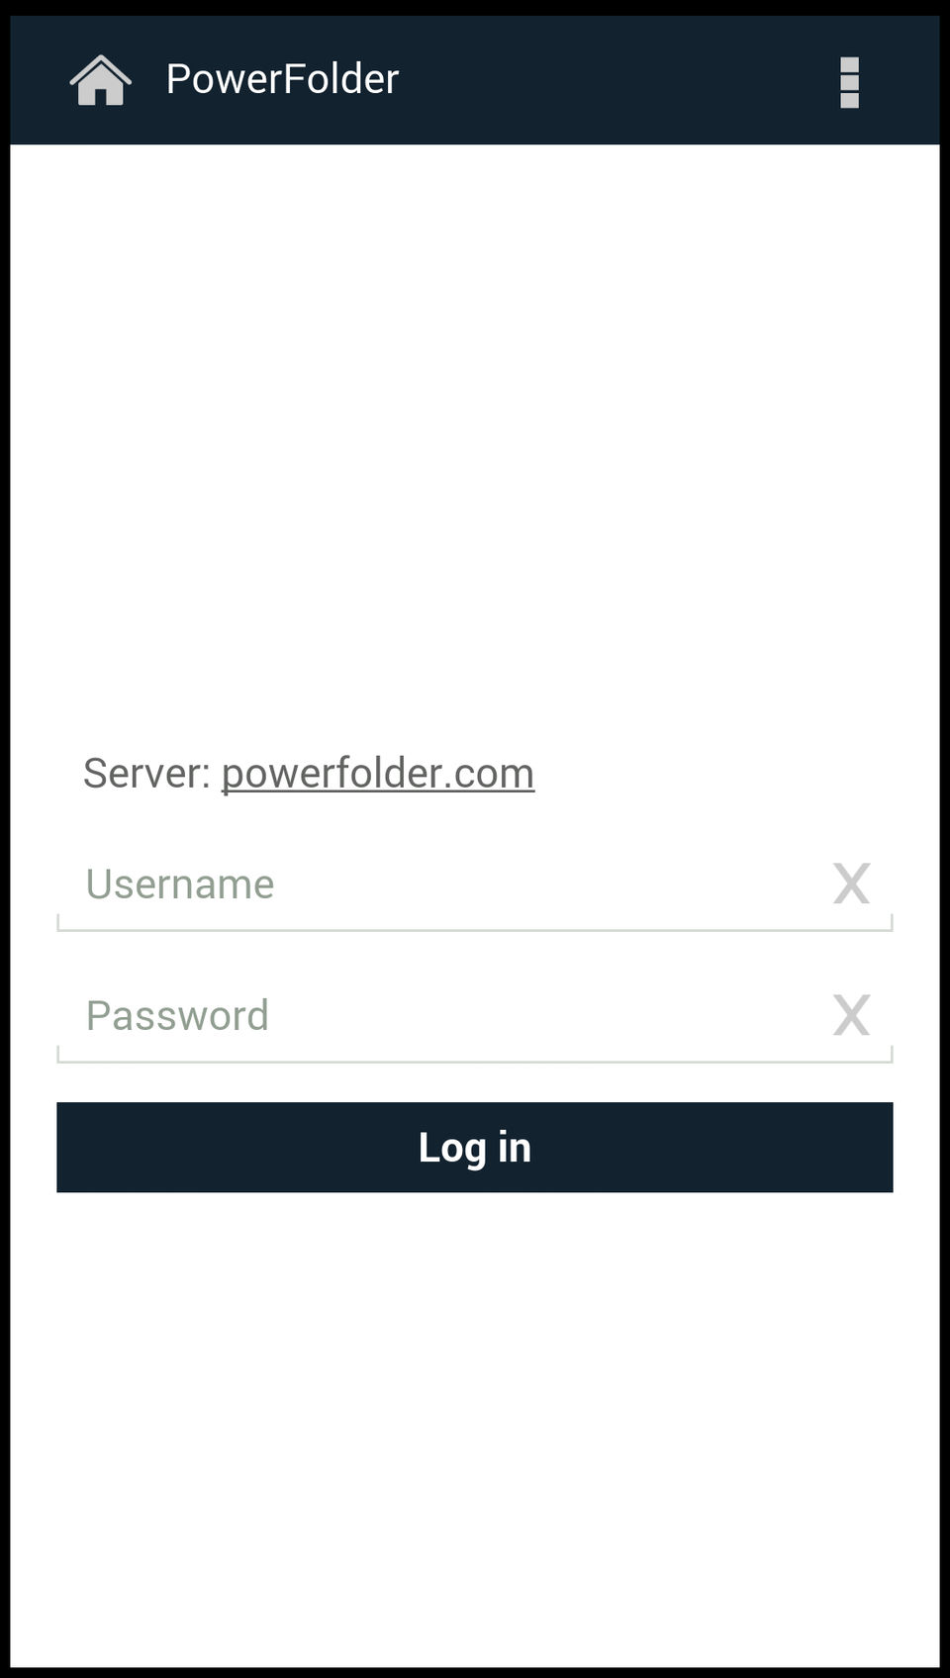Clear the Username field with its X
Screen dimensions: 950x1678
tap(851, 884)
